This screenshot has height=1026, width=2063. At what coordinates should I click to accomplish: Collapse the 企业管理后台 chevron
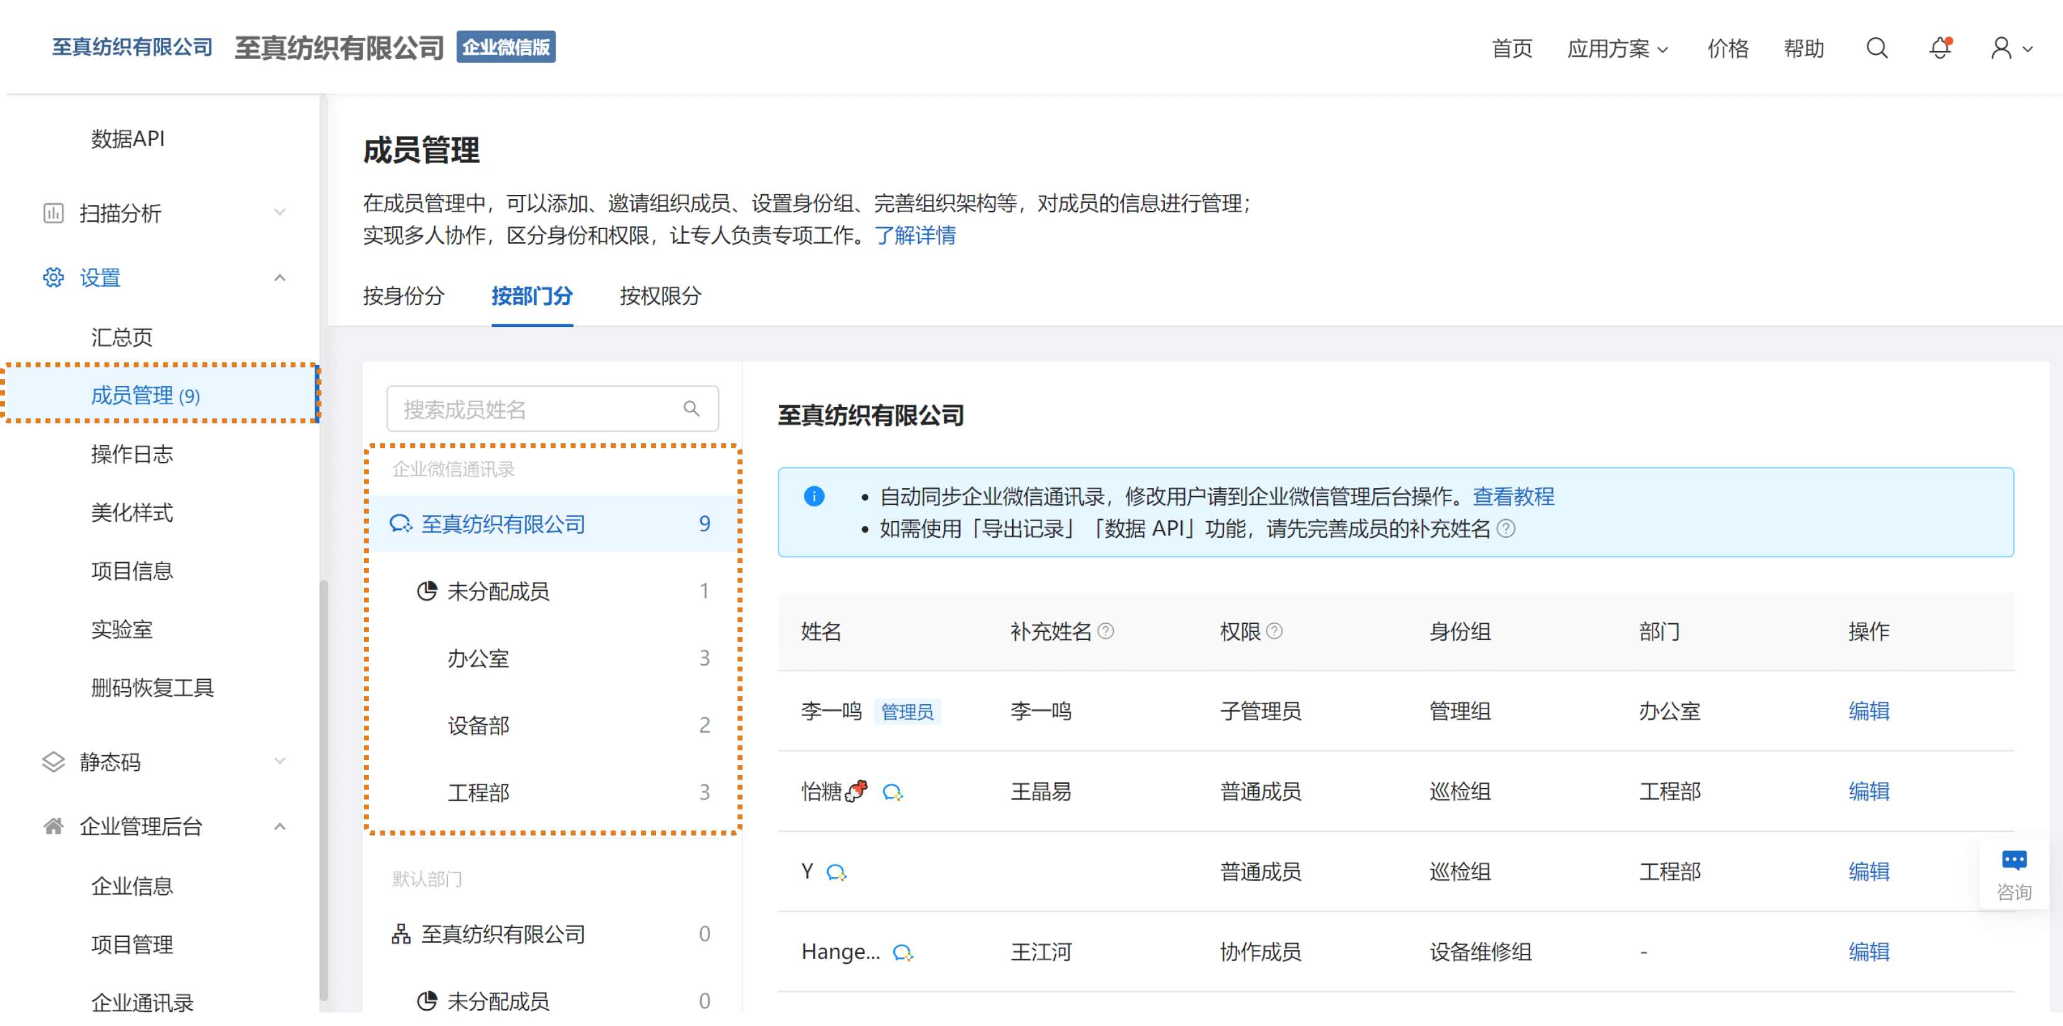(x=280, y=826)
